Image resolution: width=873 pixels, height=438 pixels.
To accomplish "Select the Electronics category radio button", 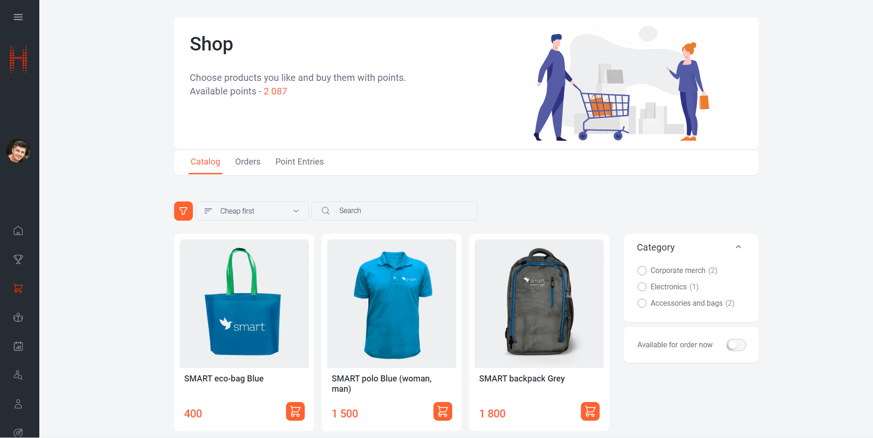I will pos(642,287).
